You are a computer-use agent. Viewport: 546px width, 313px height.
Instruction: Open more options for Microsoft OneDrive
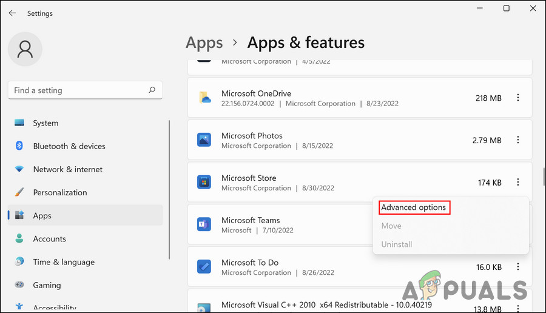tap(518, 98)
